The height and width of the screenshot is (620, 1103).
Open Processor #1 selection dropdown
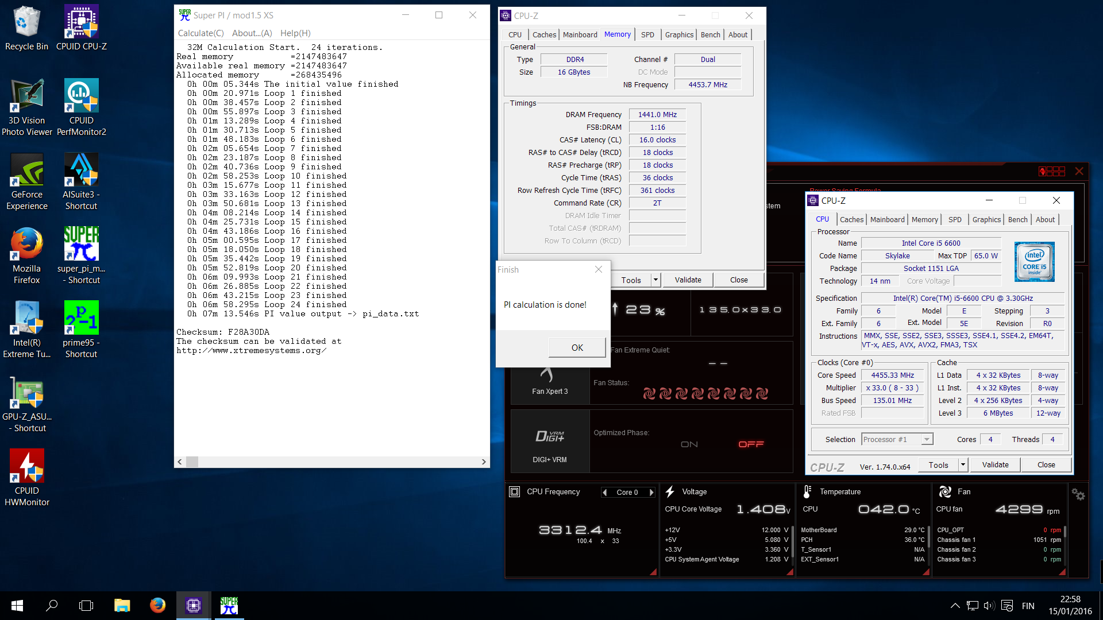tap(897, 440)
